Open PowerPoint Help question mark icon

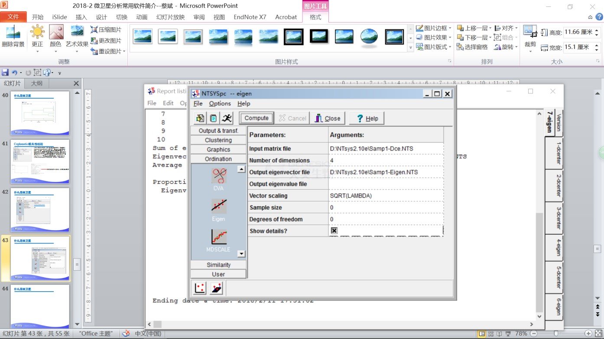(599, 17)
